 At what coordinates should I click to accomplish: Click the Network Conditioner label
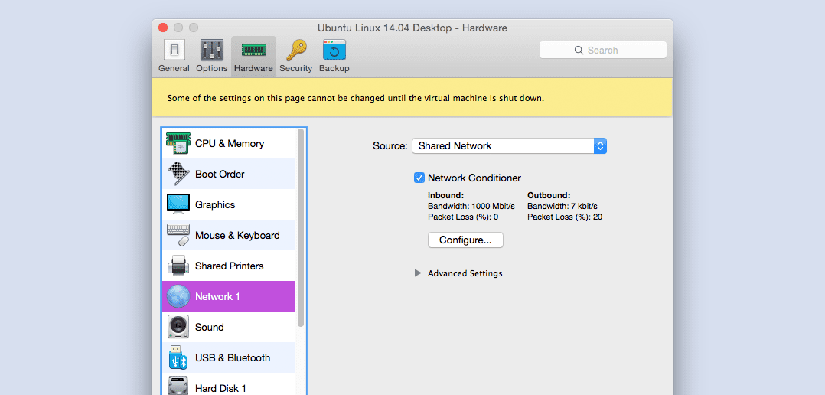[474, 178]
